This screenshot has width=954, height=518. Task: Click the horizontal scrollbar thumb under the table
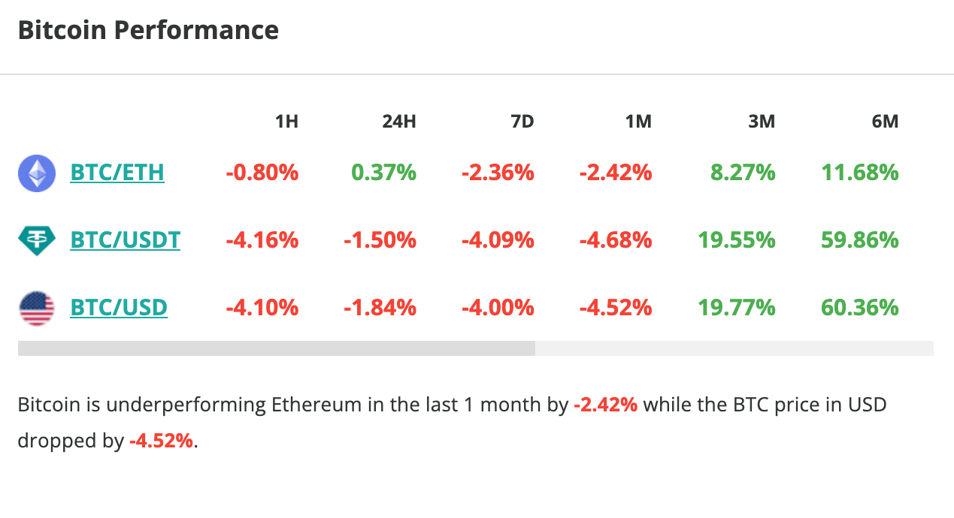[x=276, y=348]
